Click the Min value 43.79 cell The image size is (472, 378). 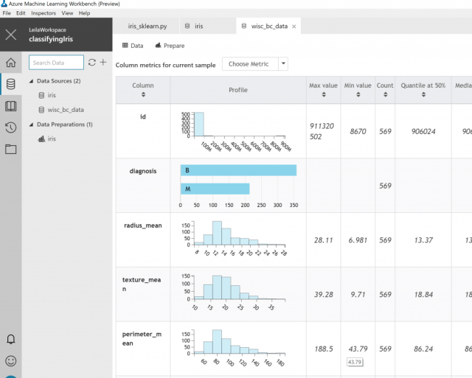point(358,349)
